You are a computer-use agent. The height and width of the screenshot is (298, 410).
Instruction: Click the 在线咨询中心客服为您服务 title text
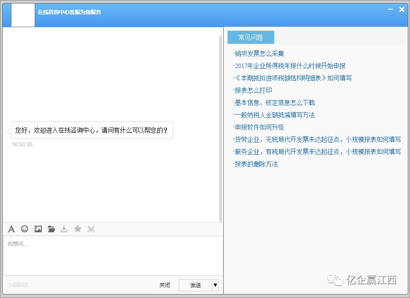(69, 12)
